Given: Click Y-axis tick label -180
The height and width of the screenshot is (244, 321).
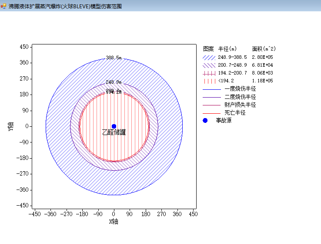Looking at the screenshot, I should [x=23, y=158].
